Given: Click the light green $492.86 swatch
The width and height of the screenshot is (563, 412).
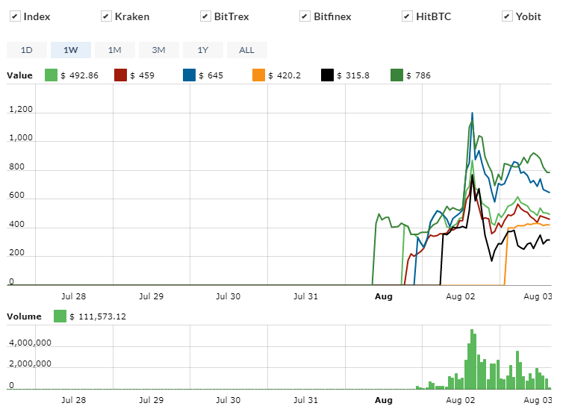Looking at the screenshot, I should (52, 75).
